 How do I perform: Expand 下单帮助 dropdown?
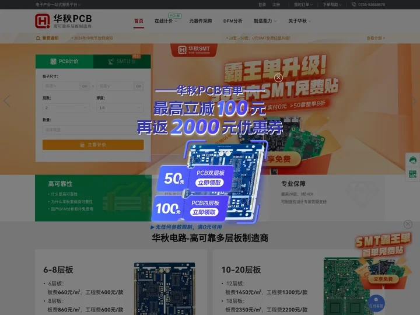click(x=332, y=5)
